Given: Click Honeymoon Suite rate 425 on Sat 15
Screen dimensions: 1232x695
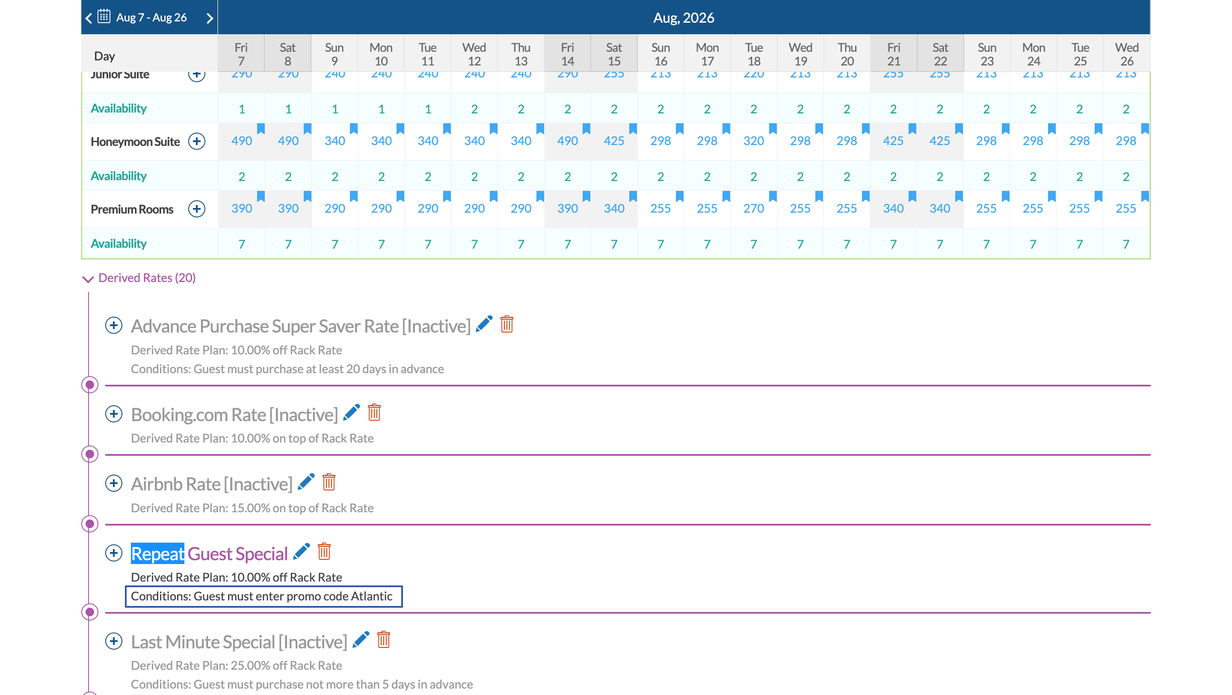Looking at the screenshot, I should pyautogui.click(x=614, y=141).
